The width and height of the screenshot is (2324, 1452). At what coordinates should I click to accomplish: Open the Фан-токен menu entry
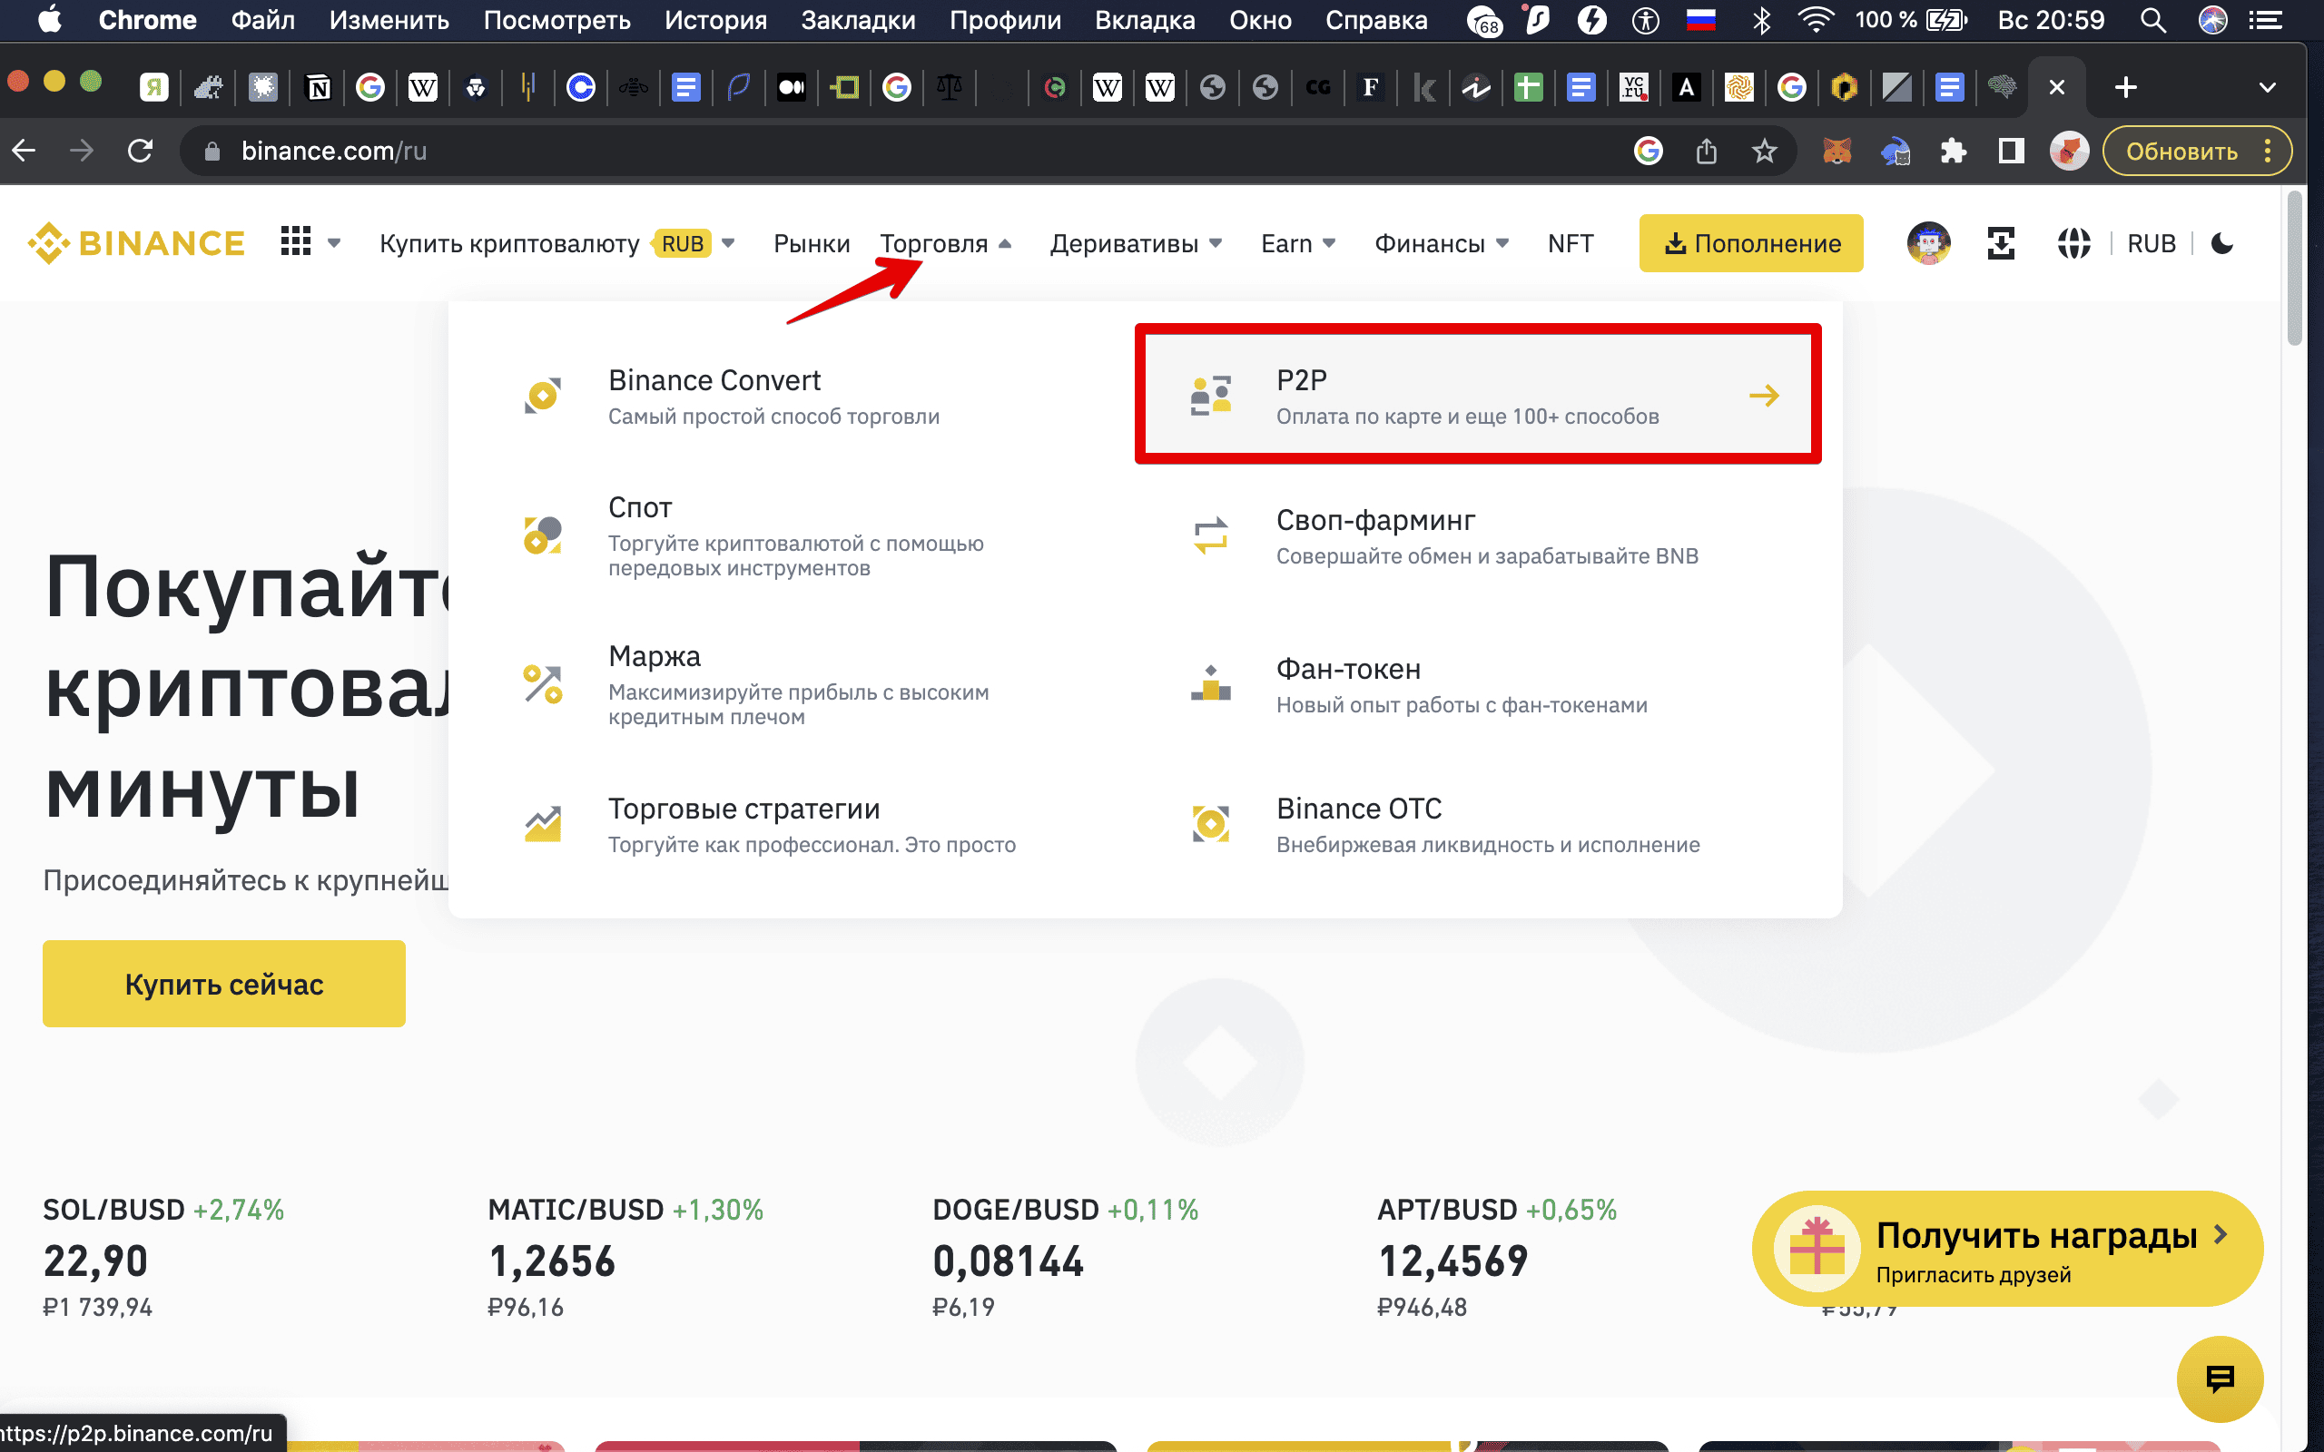[x=1478, y=684]
